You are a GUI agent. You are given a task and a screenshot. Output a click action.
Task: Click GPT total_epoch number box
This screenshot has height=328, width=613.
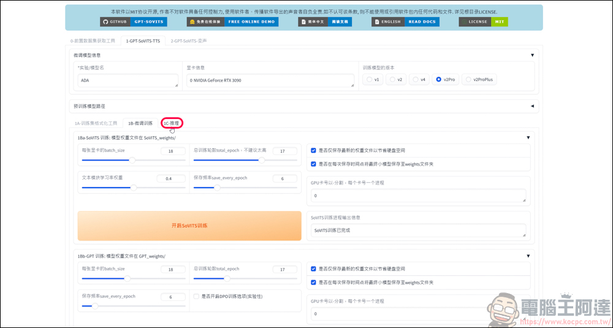(284, 269)
